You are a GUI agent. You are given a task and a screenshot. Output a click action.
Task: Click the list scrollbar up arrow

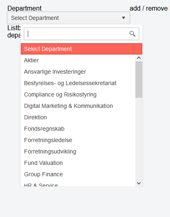click(x=139, y=58)
